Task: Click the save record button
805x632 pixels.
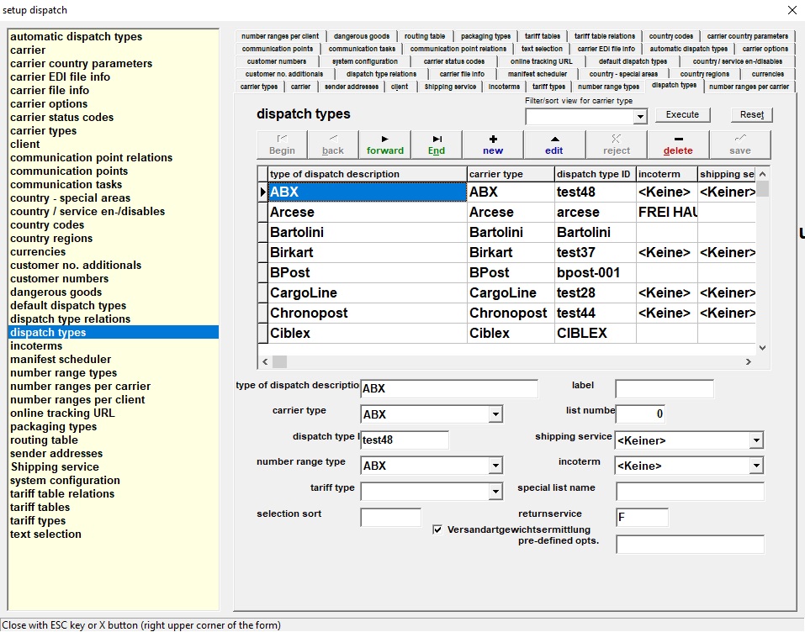Action: coord(739,145)
